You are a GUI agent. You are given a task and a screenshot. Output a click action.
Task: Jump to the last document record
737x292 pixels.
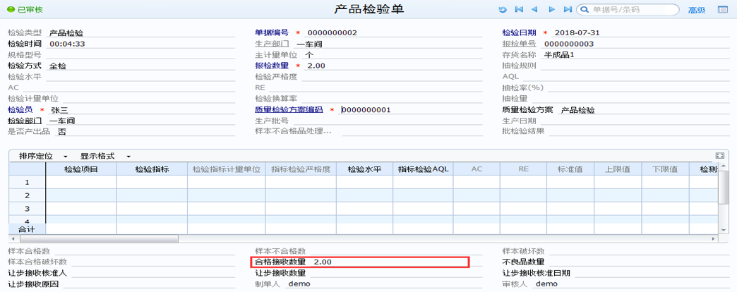[x=568, y=9]
